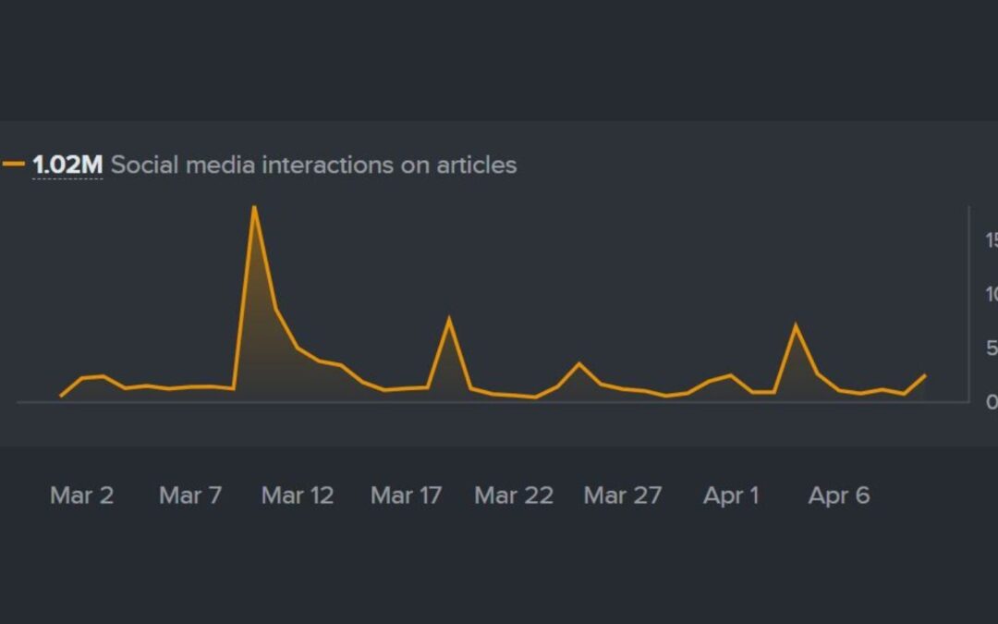
Task: Select the Mar 2 date label
Action: 81,496
